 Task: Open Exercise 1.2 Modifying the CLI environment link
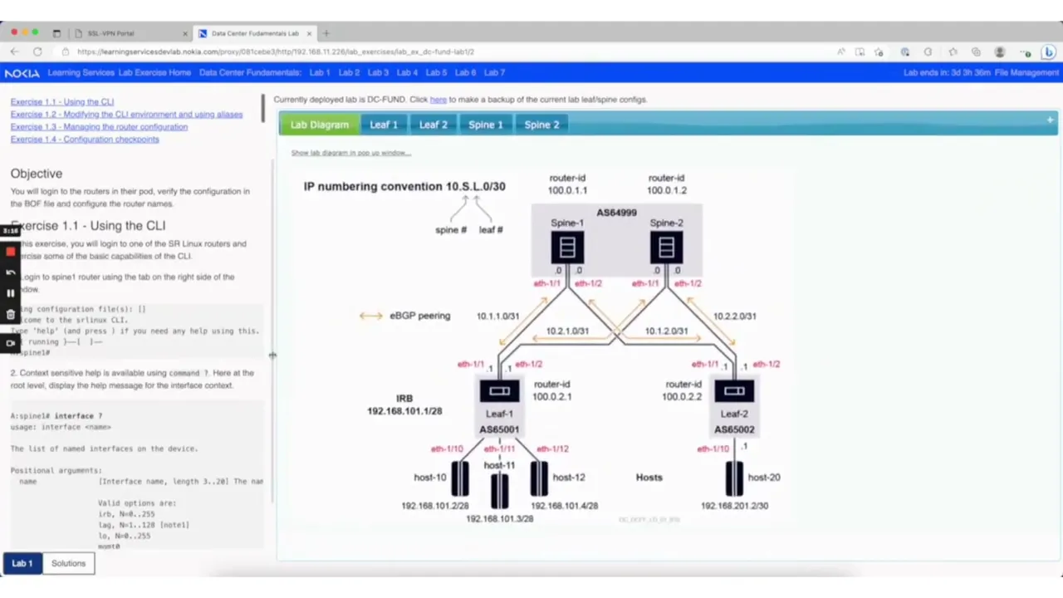tap(126, 115)
